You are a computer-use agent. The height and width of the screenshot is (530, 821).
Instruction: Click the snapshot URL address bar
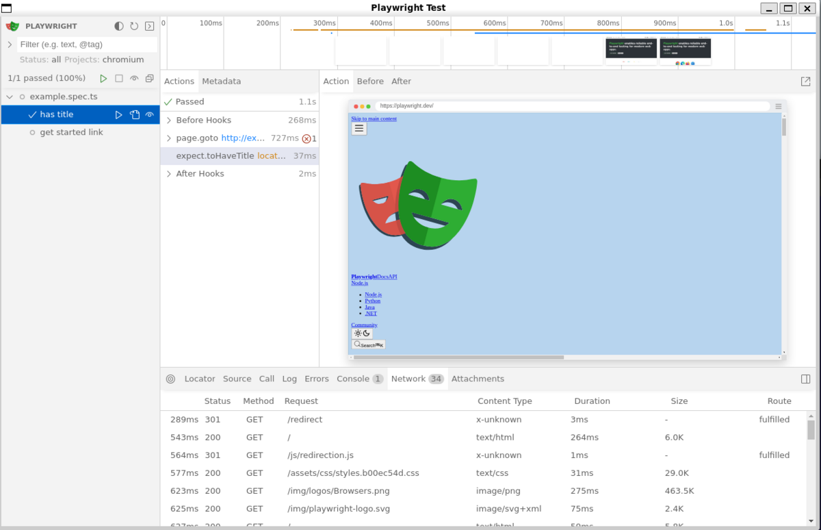tap(573, 106)
